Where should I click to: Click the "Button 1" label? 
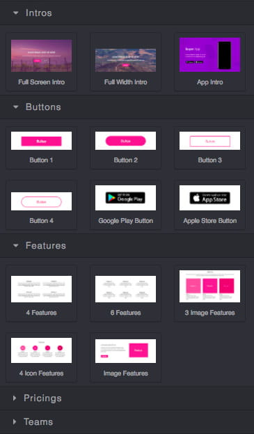(x=41, y=160)
